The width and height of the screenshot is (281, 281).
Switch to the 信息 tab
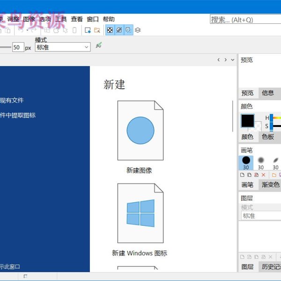(268, 93)
